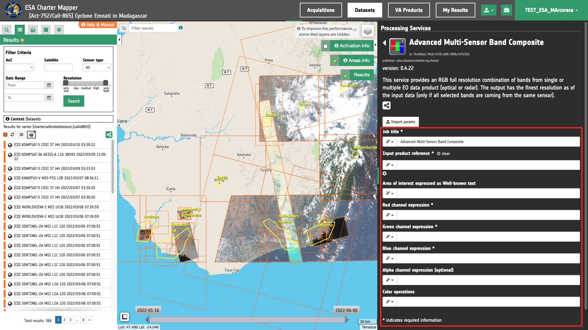This screenshot has width=588, height=330.
Task: Click the ESA Charter Mapper logo
Action: coord(13,10)
